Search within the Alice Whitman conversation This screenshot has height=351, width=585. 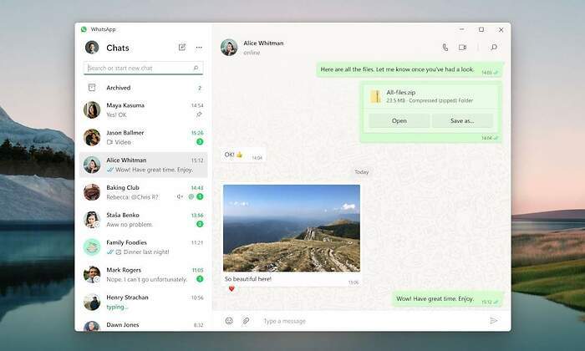tap(494, 48)
